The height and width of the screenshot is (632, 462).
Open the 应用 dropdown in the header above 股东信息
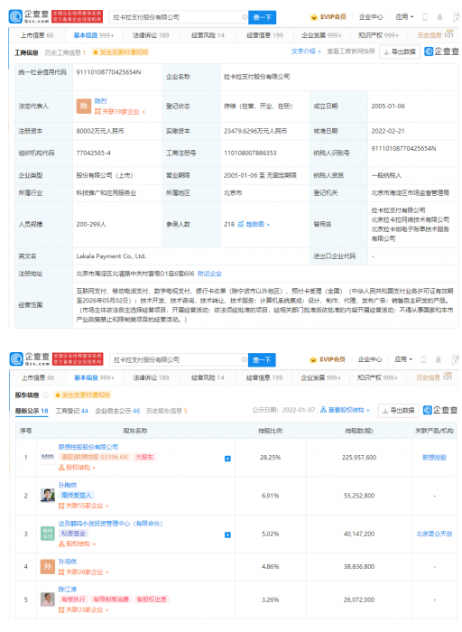point(403,359)
